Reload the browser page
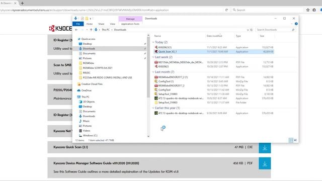Screen dimensions: 322x181 coord(226,10)
